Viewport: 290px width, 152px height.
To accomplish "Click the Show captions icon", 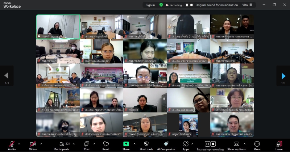I will pyautogui.click(x=236, y=144).
